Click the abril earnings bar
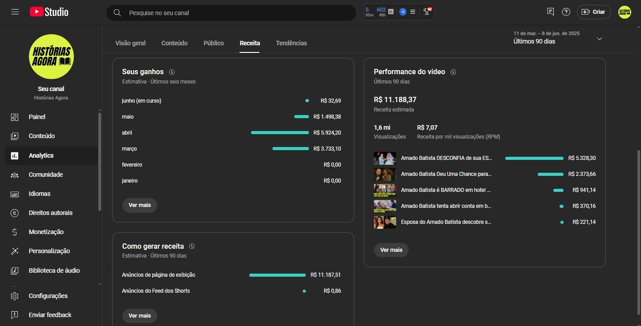 click(280, 133)
